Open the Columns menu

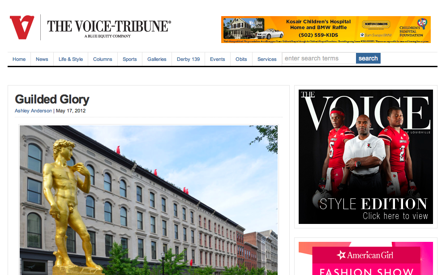pyautogui.click(x=103, y=59)
